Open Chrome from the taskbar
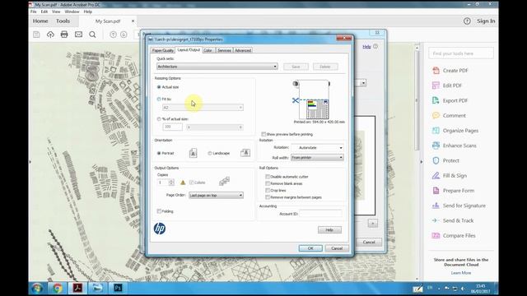This screenshot has height=296, width=527. (x=58, y=288)
